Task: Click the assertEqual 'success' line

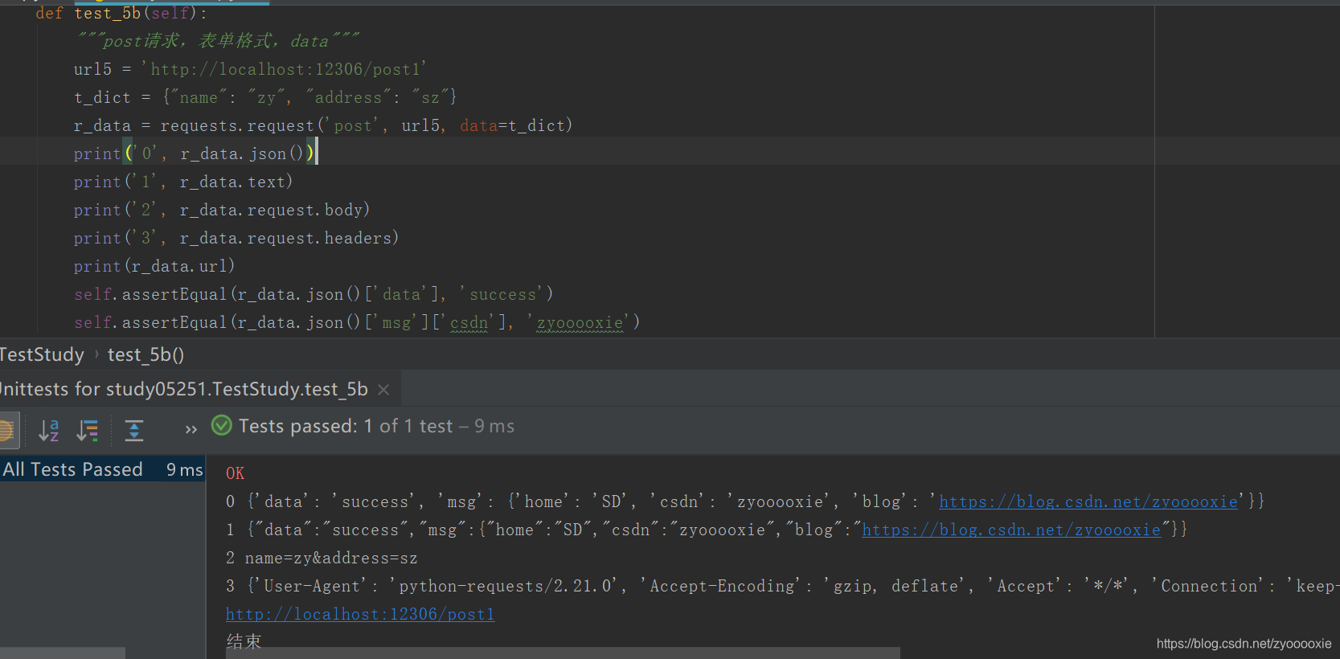Action: click(x=313, y=294)
